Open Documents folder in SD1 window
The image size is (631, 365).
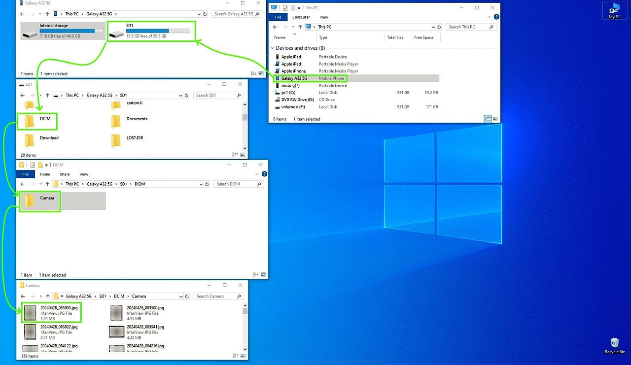[130, 121]
